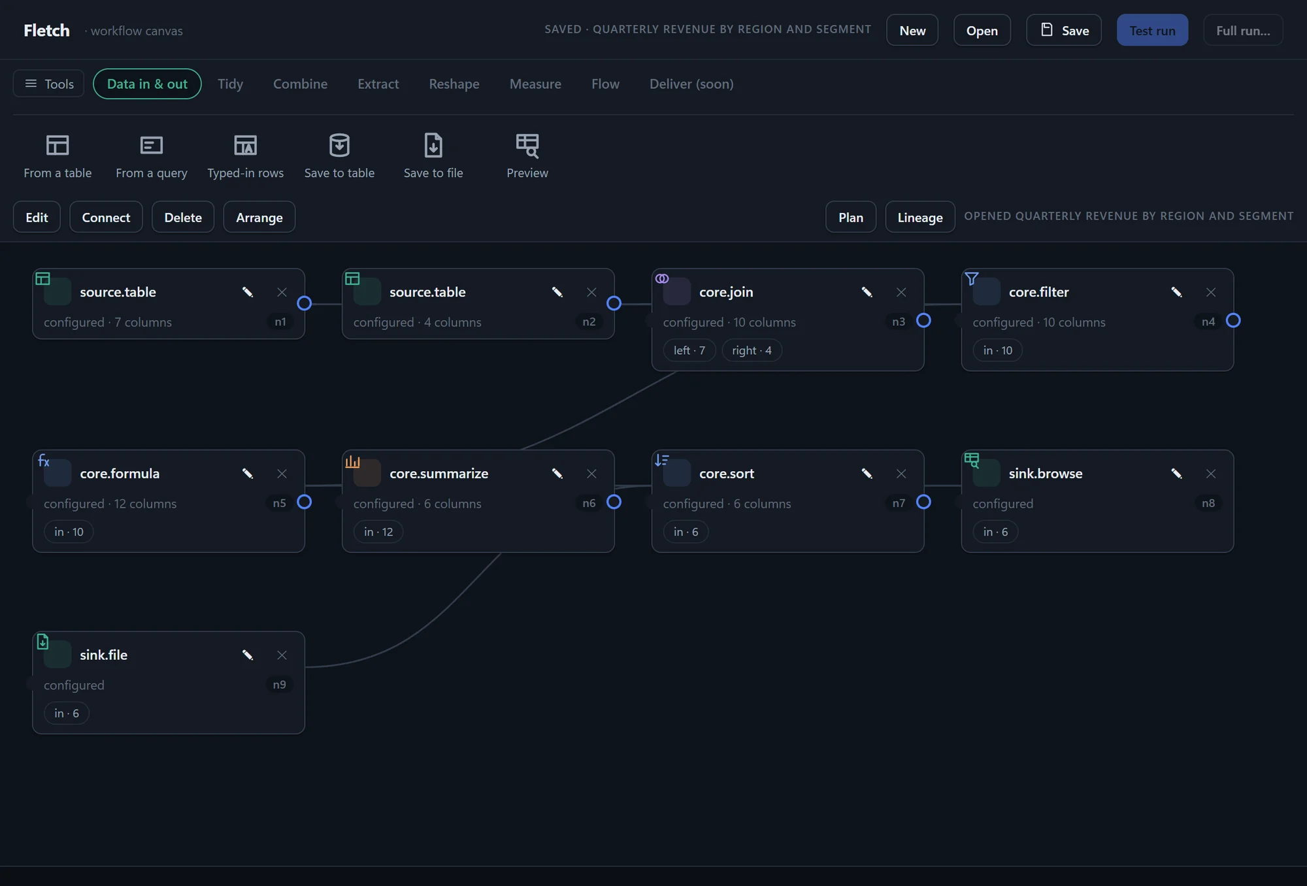
Task: Save the workflow
Action: click(x=1064, y=31)
